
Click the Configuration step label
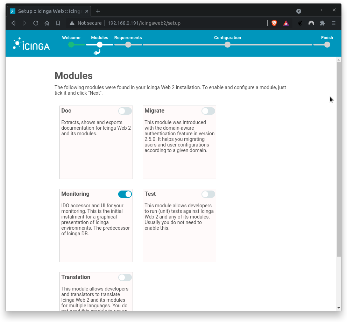point(228,37)
